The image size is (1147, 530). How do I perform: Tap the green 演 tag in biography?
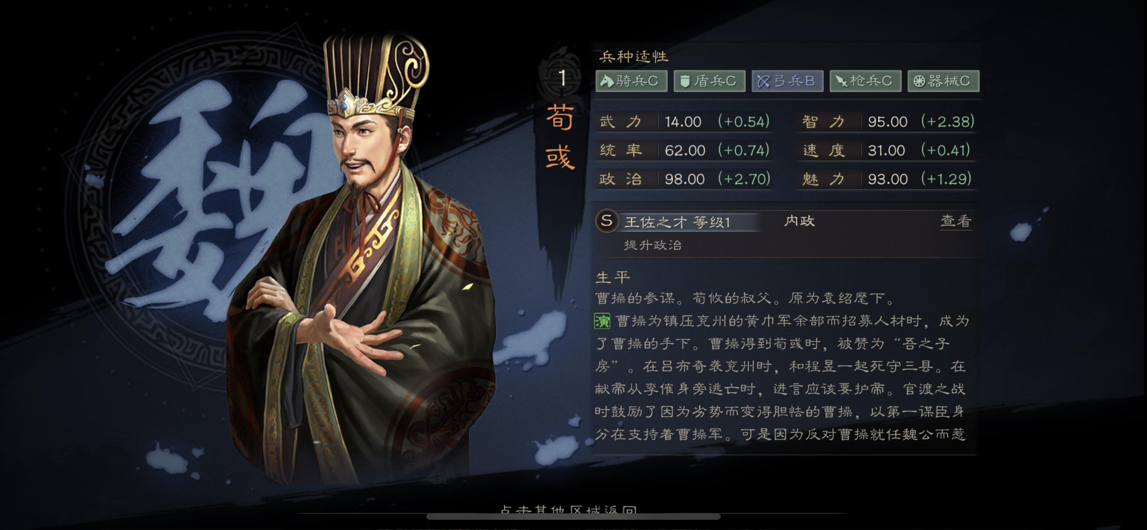[602, 320]
